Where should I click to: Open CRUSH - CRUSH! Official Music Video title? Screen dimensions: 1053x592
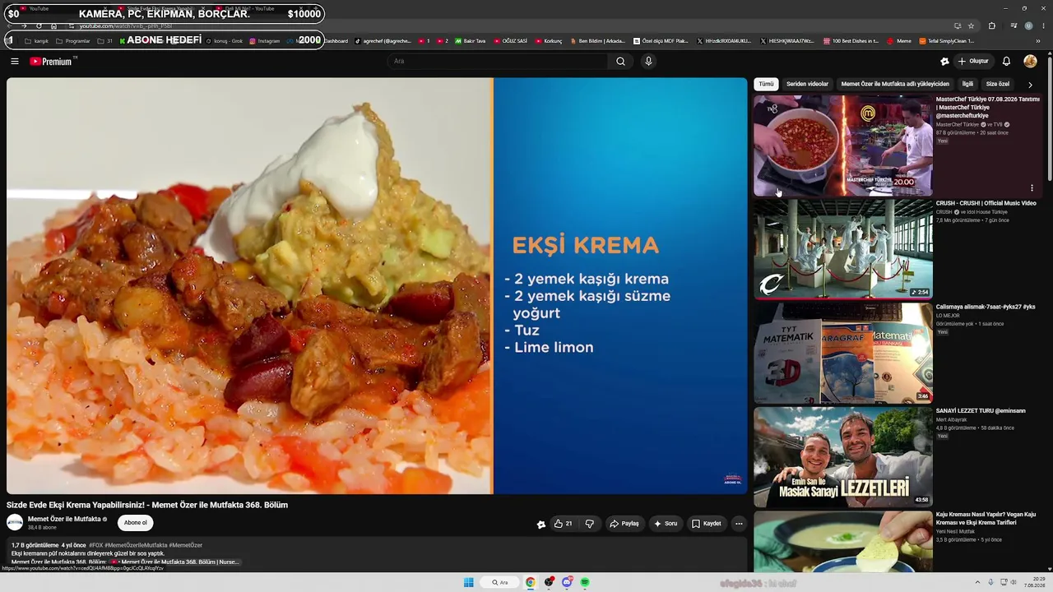point(986,203)
